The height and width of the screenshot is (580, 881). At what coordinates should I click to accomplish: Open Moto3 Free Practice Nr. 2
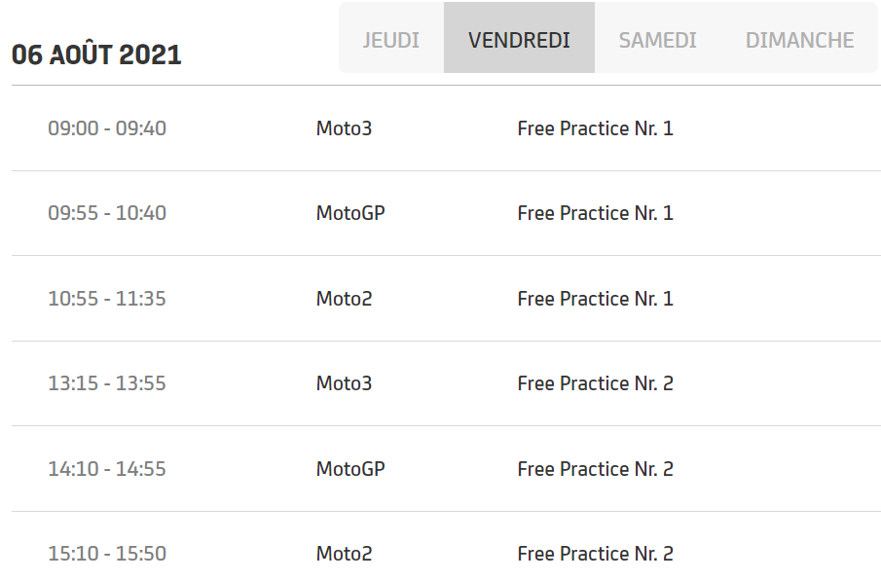coord(595,383)
